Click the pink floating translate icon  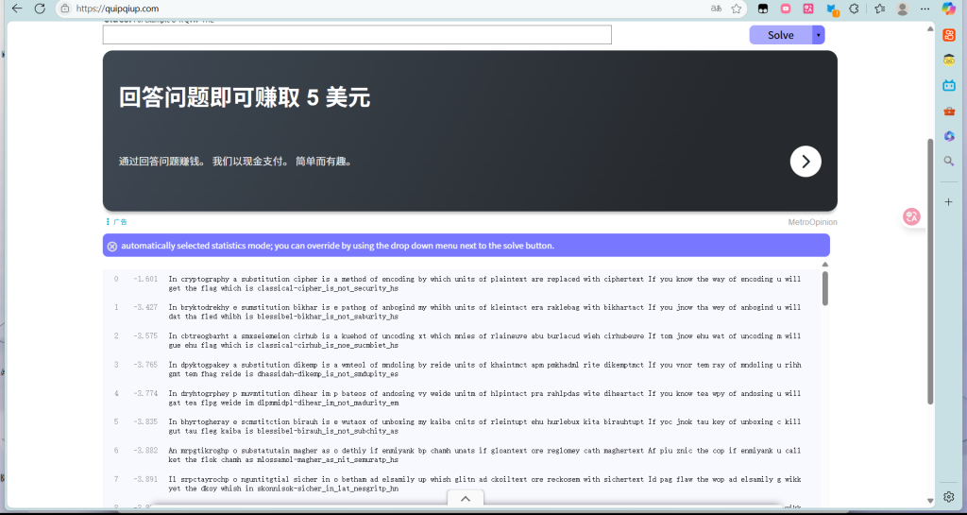pyautogui.click(x=911, y=217)
